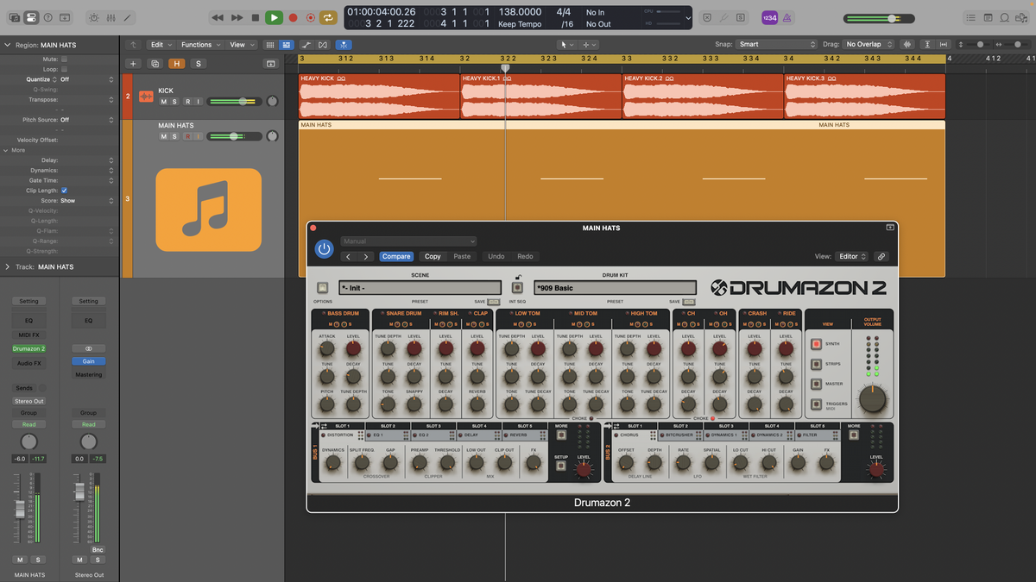1036x582 pixels.
Task: Record-enable the MAIN HATS track R button
Action: tap(186, 136)
